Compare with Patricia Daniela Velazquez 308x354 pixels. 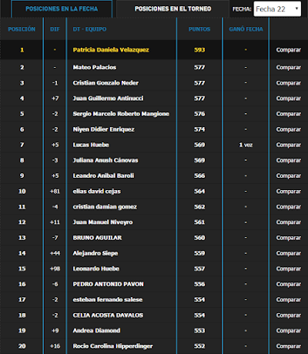coord(289,50)
